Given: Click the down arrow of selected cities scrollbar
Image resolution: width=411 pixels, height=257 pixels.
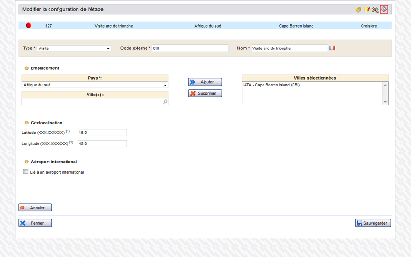Looking at the screenshot, I should click(385, 102).
